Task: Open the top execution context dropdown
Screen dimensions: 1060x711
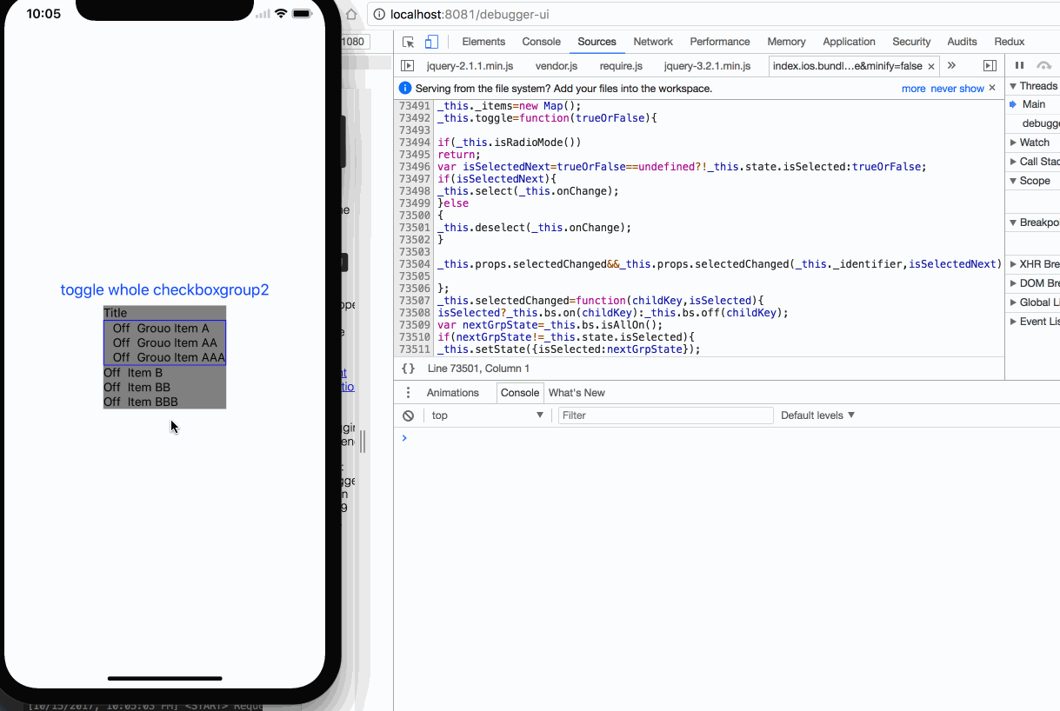Action: pos(487,415)
